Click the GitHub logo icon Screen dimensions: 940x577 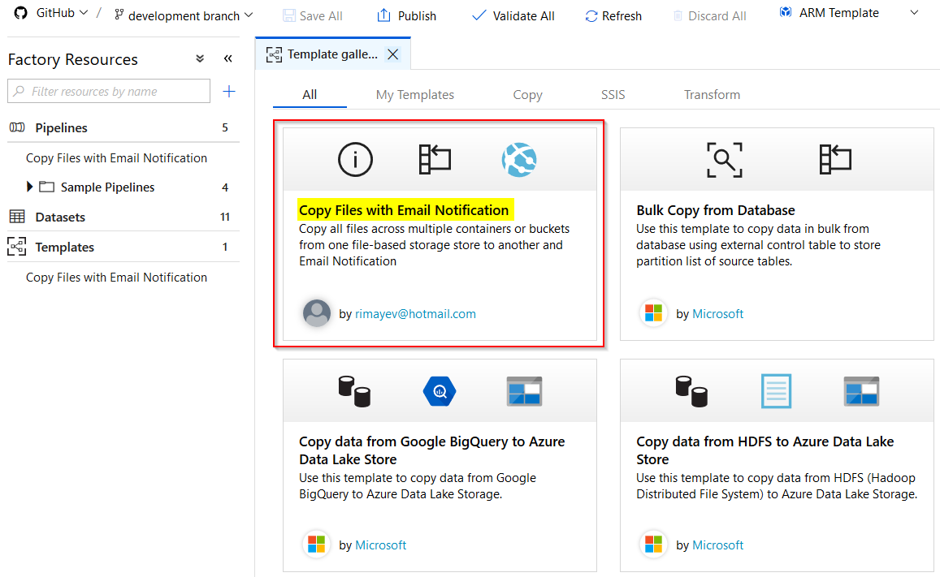(21, 13)
